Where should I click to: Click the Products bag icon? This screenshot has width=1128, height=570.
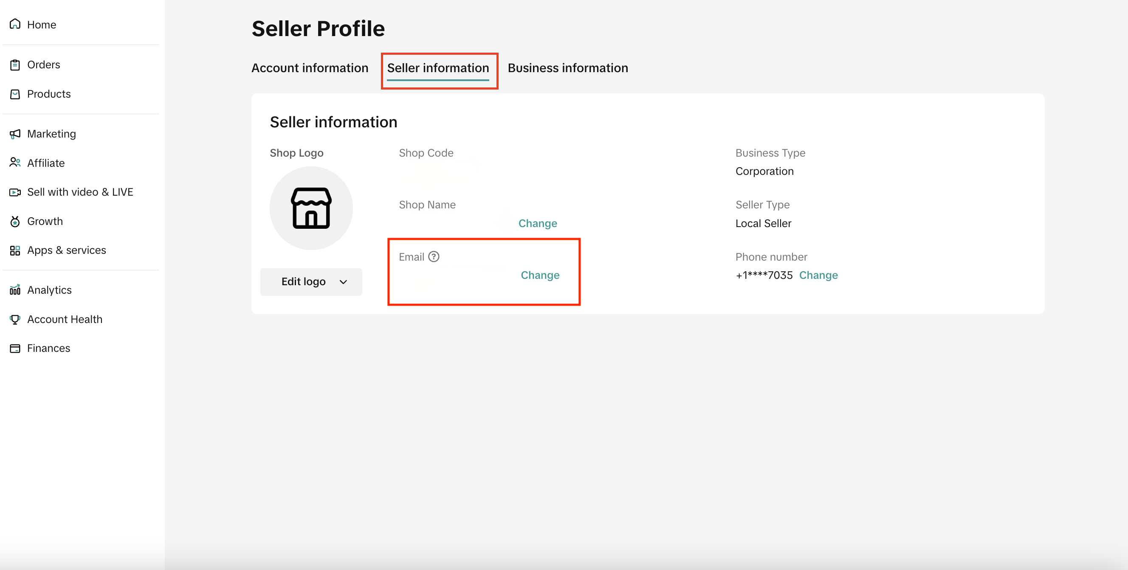point(15,94)
